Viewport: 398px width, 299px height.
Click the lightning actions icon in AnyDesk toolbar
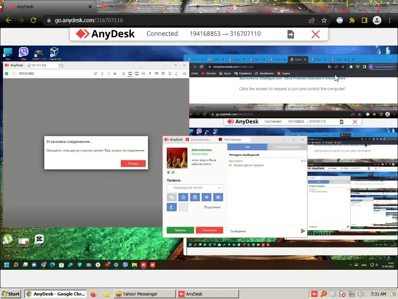[150, 74]
